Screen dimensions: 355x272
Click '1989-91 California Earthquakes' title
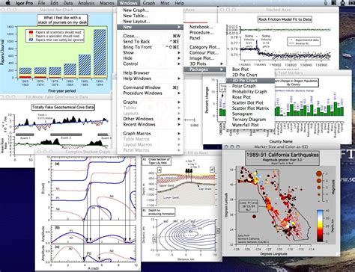click(x=282, y=155)
